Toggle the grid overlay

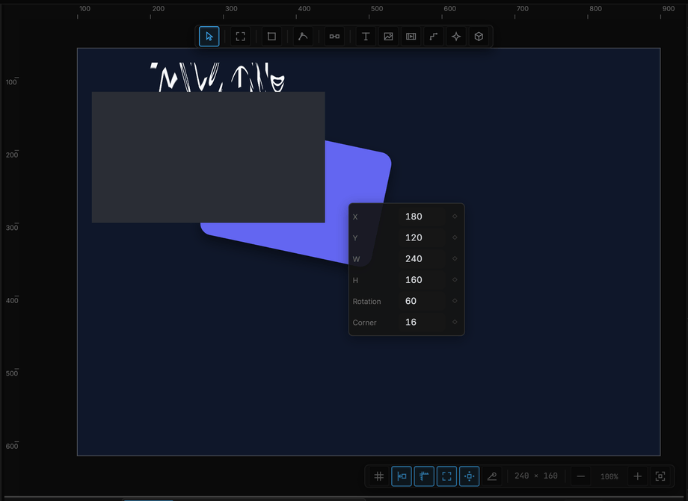click(379, 476)
